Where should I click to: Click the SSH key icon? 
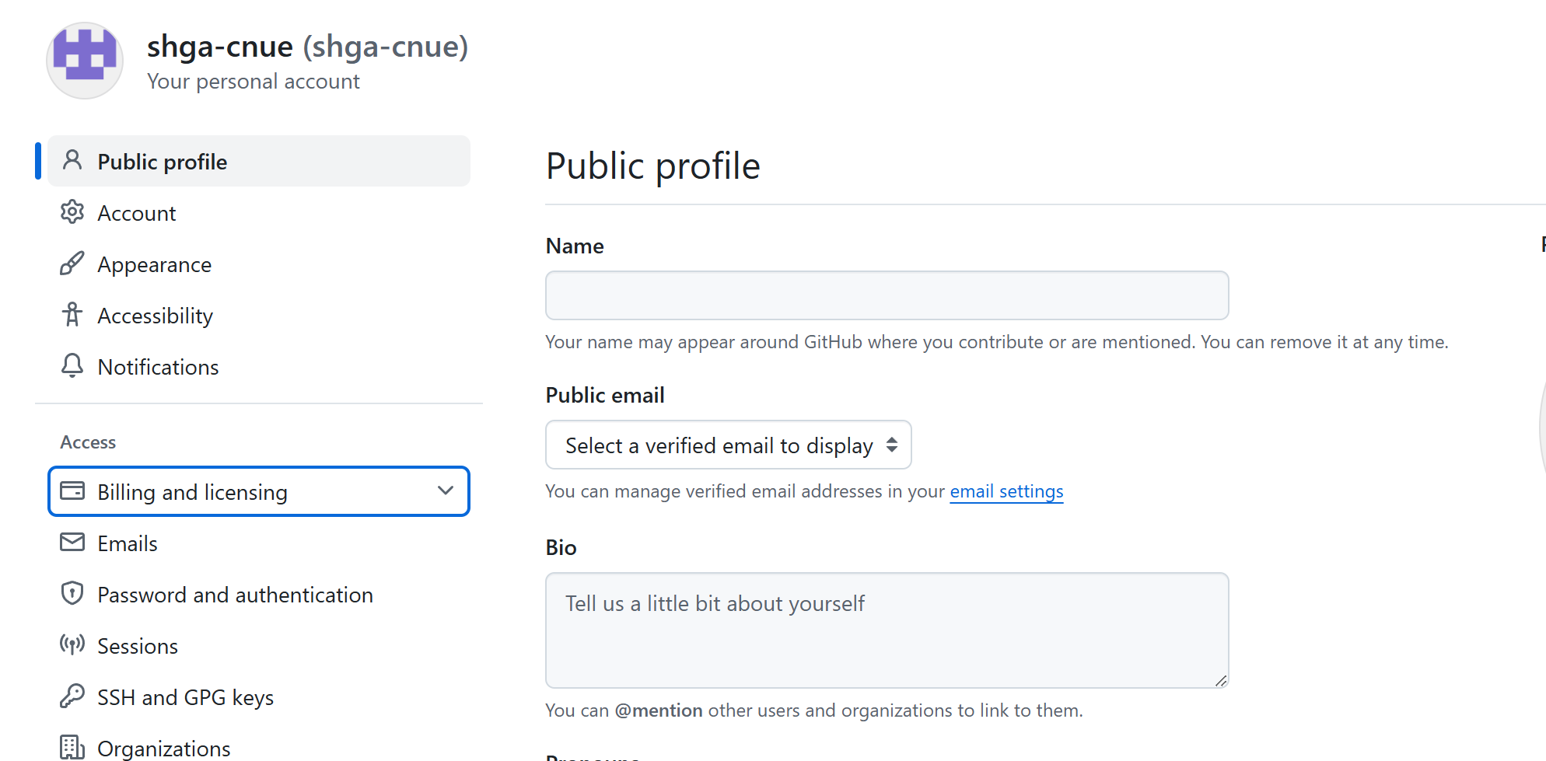[72, 696]
